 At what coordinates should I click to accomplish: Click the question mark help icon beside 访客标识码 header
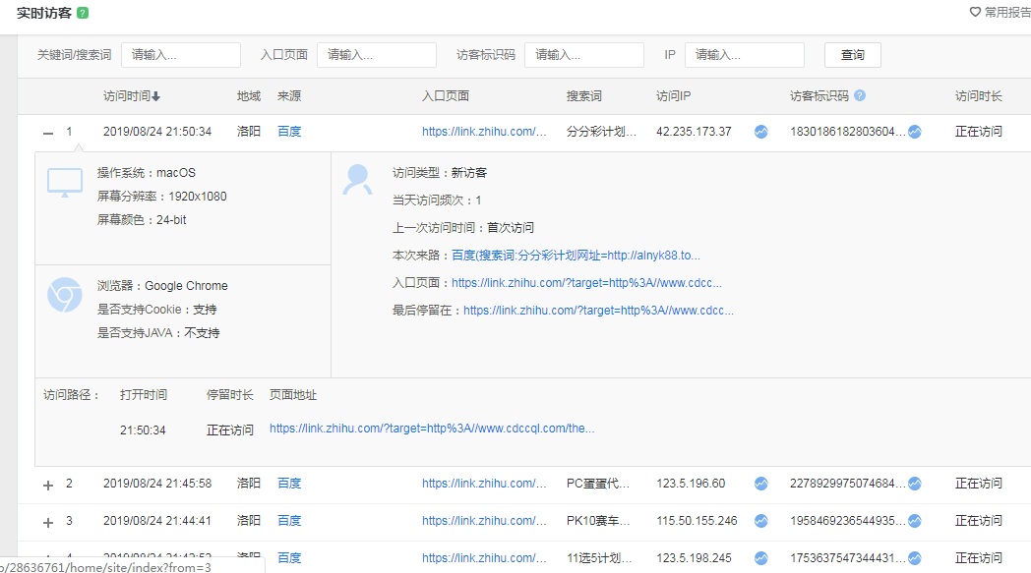pyautogui.click(x=860, y=96)
